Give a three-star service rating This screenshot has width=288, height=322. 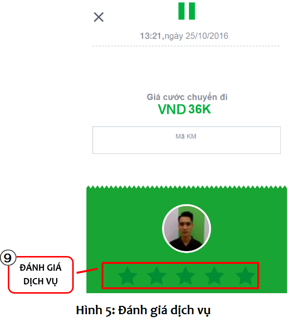185,276
